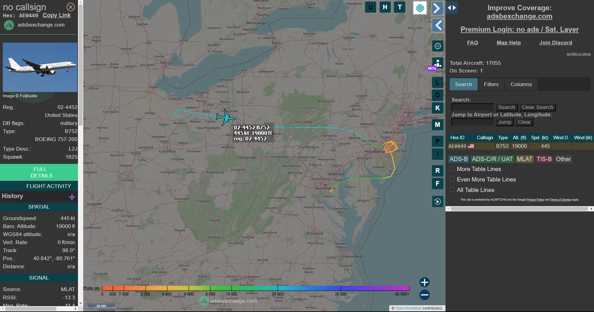Open FULL DETAILS button
The image size is (594, 312).
pyautogui.click(x=39, y=173)
